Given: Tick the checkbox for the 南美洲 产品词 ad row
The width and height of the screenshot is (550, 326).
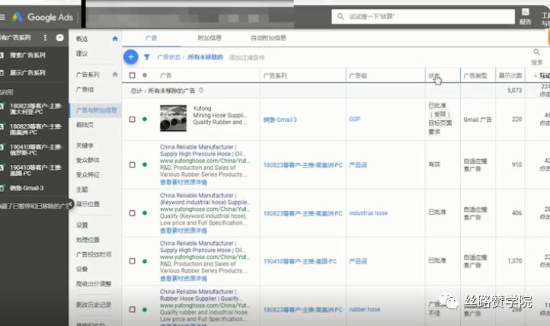Looking at the screenshot, I should coord(133,165).
